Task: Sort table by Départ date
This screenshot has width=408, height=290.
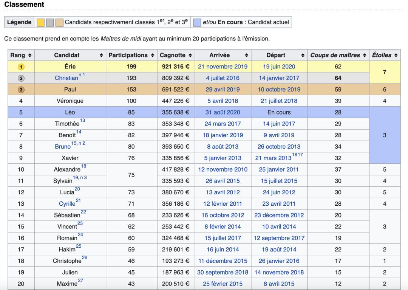Action: 303,55
